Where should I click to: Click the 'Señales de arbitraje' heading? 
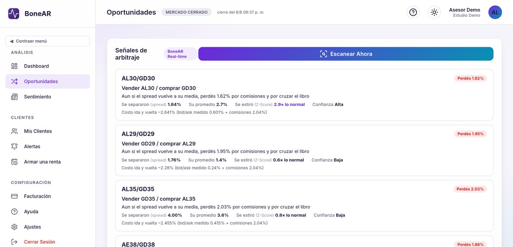coord(131,54)
